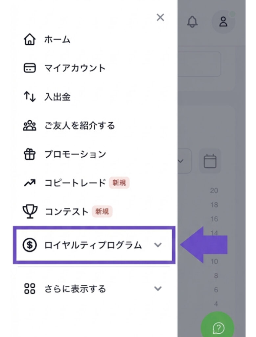Click the copy trade chart icon
Image resolution: width=256 pixels, height=337 pixels.
click(x=30, y=183)
